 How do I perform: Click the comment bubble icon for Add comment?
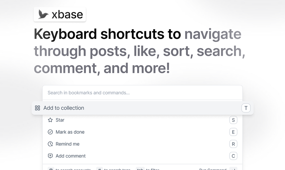click(x=50, y=156)
